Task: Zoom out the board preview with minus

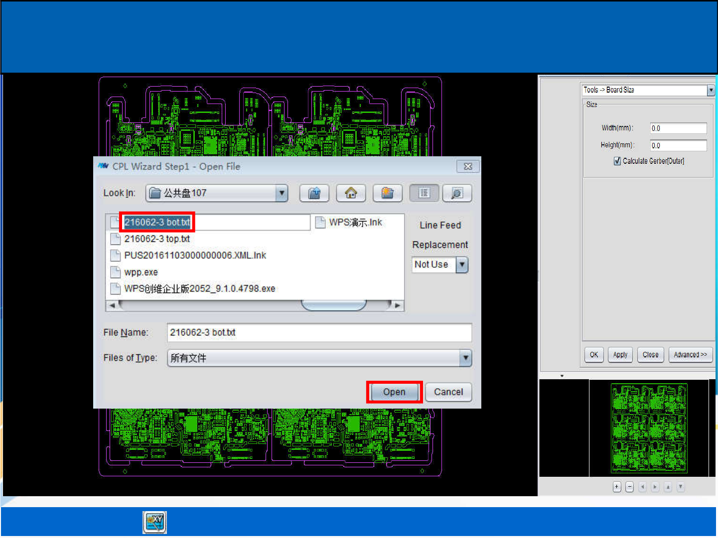Action: coord(630,487)
